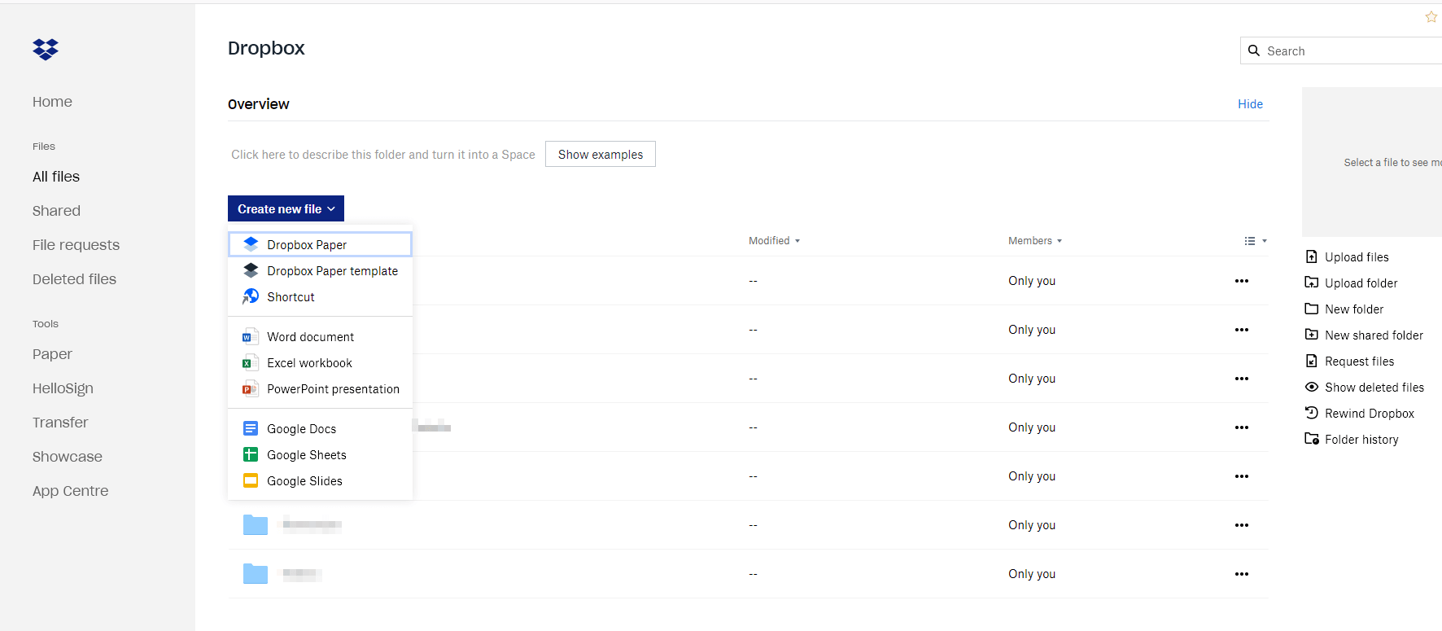Click the Hide overview link
This screenshot has width=1442, height=631.
click(1250, 104)
